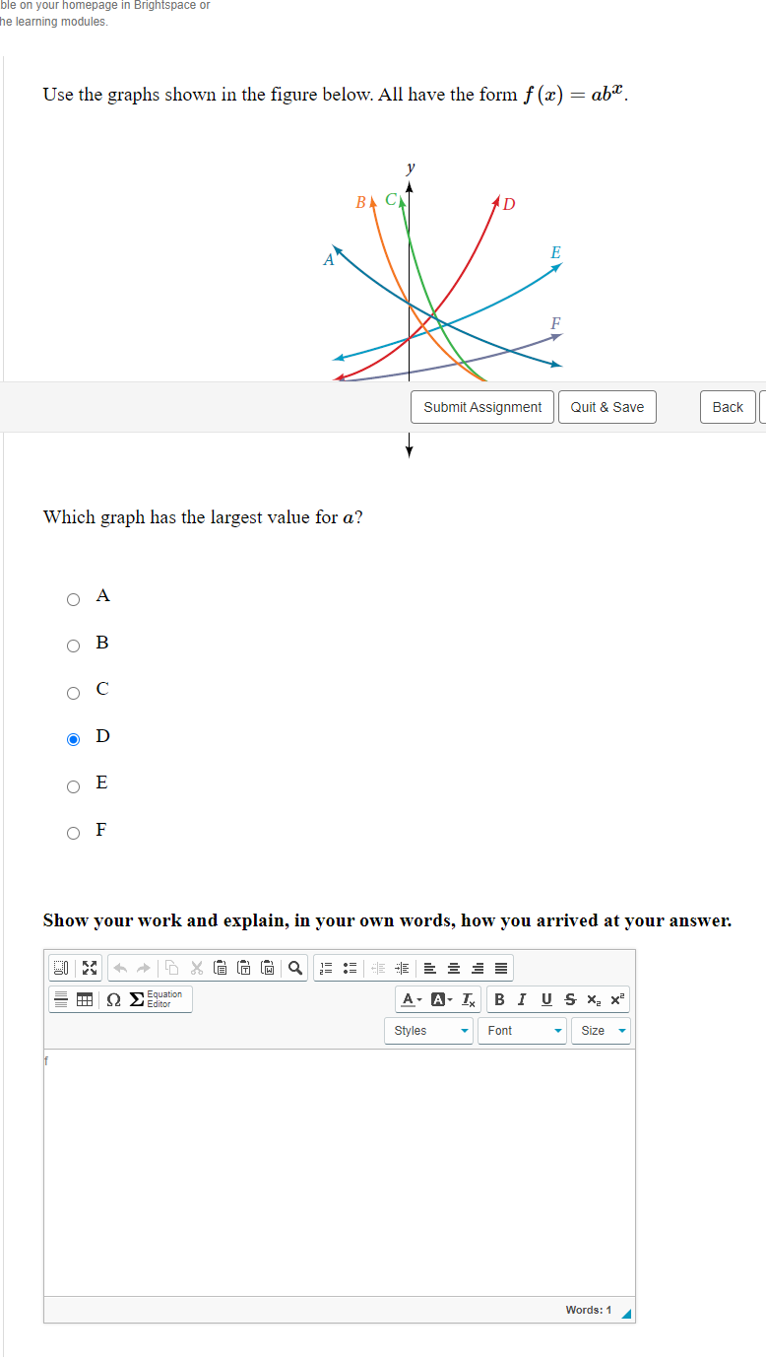The width and height of the screenshot is (766, 1360).
Task: Insert a table into the answer box
Action: point(83,999)
